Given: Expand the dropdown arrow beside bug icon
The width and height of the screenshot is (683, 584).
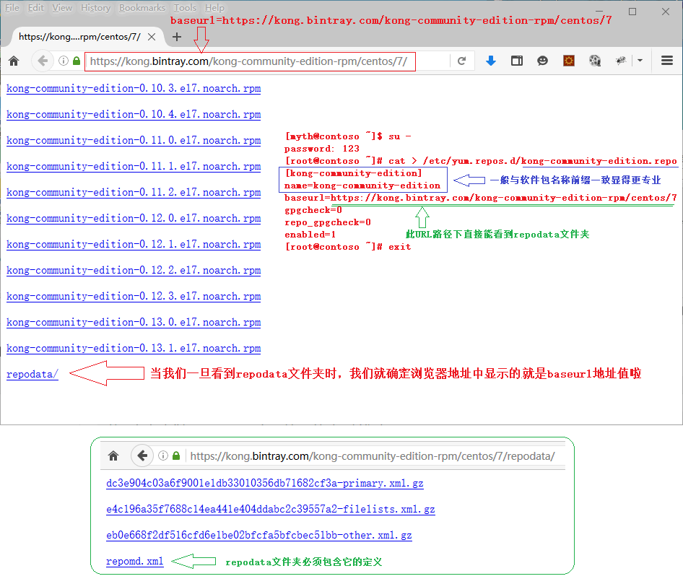Looking at the screenshot, I should [640, 61].
